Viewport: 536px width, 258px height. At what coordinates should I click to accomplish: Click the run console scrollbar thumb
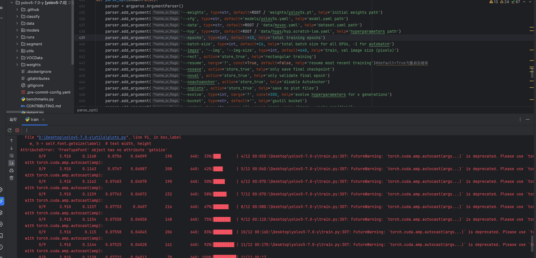click(x=532, y=244)
